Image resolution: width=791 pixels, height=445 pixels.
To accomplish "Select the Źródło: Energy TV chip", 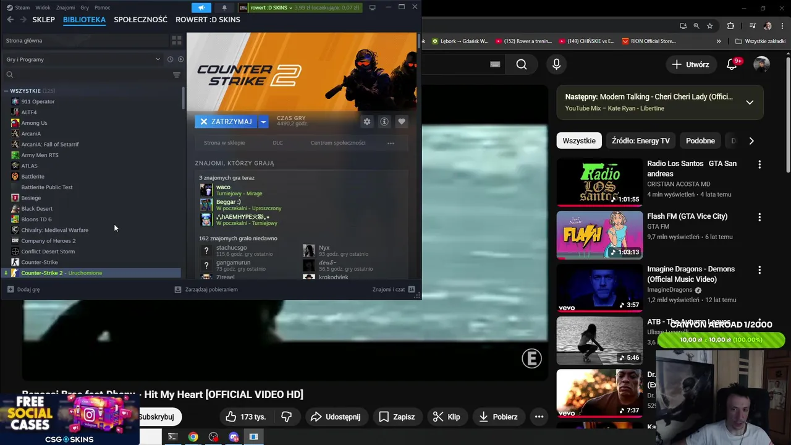I will point(641,141).
